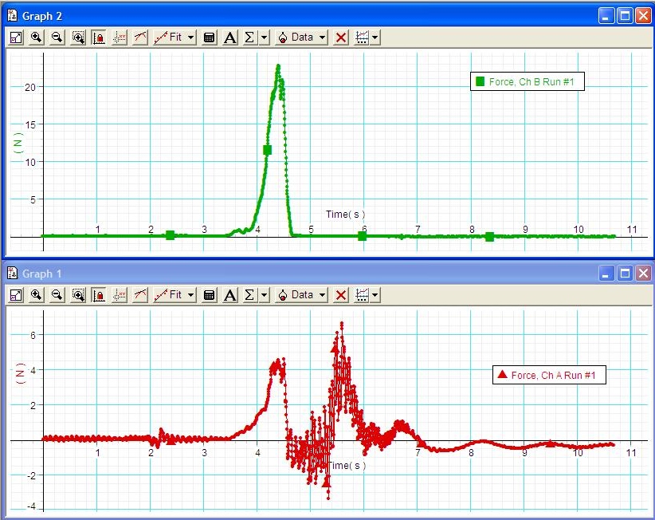Toggle axis lock button in Graph 2 toolbar
655x520 pixels.
tap(99, 37)
